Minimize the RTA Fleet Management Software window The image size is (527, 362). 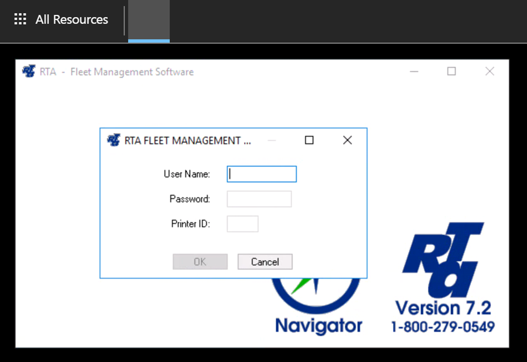(414, 71)
